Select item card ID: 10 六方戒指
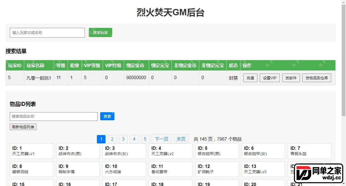The height and width of the screenshot is (186, 346). click(x=124, y=169)
